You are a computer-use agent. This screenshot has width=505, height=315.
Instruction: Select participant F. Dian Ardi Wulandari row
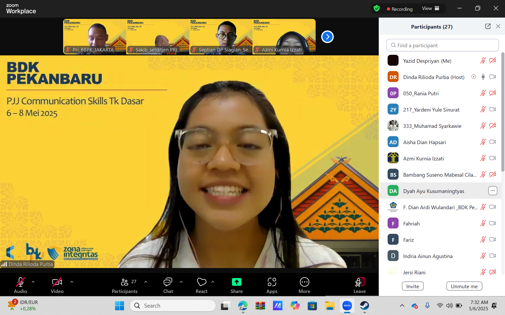pyautogui.click(x=441, y=207)
